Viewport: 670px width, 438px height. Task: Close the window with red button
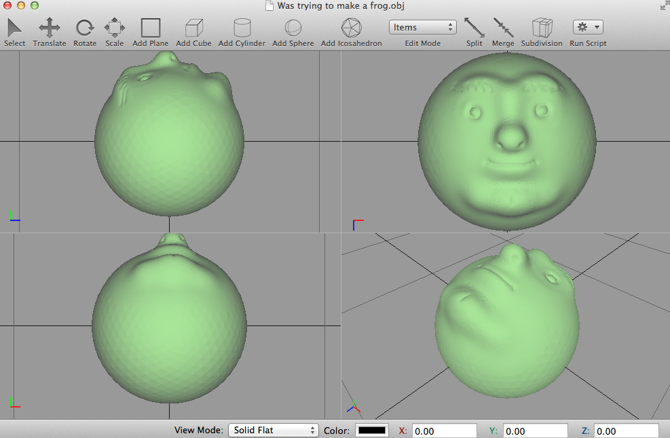[x=7, y=5]
